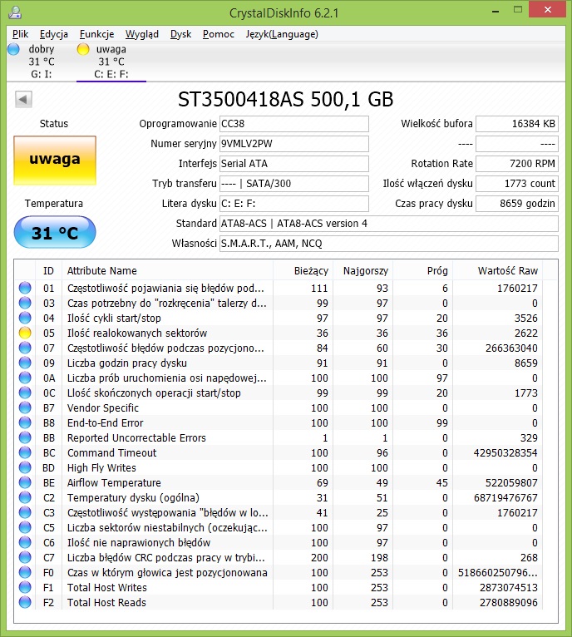Click the status orb for attribute 0A
This screenshot has height=637, width=572.
pos(25,378)
